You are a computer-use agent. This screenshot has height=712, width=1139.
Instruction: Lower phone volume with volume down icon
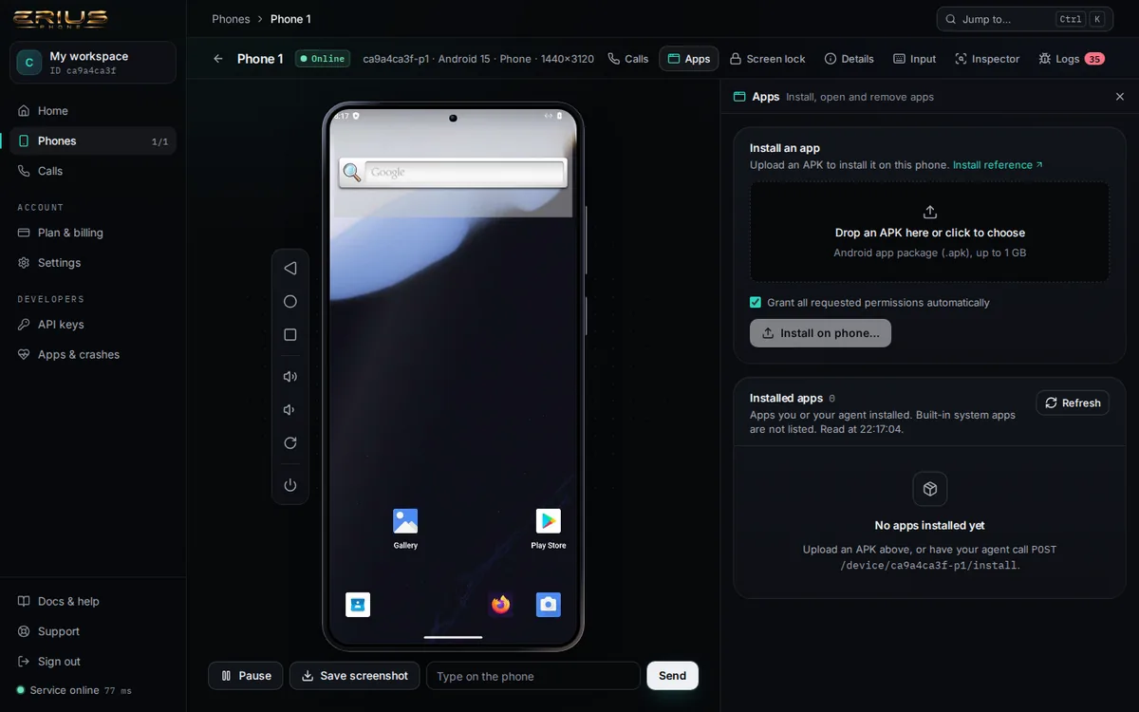point(290,410)
